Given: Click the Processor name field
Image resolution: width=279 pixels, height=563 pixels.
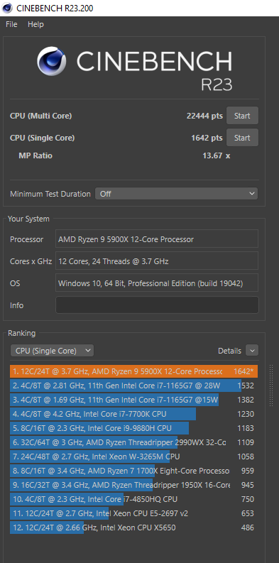Looking at the screenshot, I should (157, 239).
